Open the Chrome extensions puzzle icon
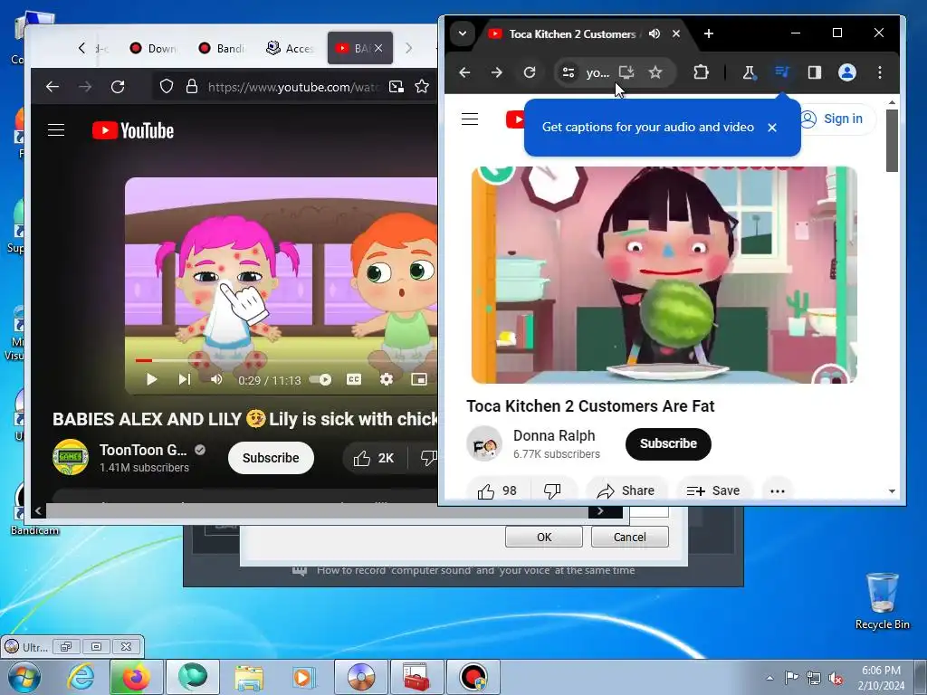Image resolution: width=927 pixels, height=695 pixels. 701,72
